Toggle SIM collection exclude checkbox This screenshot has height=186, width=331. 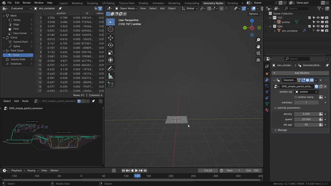(x=309, y=26)
